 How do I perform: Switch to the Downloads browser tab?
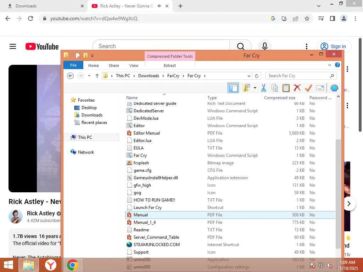[43, 6]
